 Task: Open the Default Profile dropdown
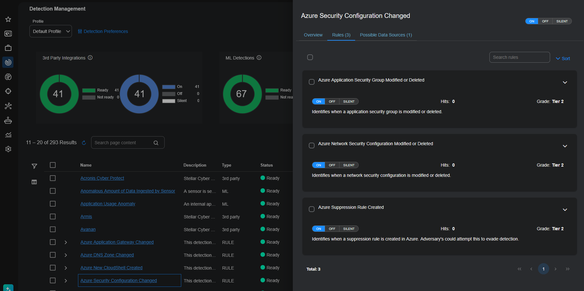51,31
